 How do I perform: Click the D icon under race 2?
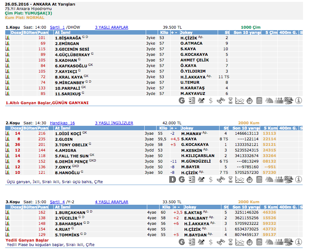point(172,179)
